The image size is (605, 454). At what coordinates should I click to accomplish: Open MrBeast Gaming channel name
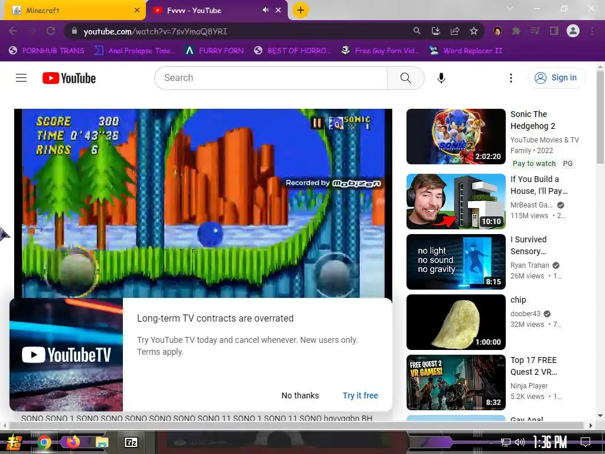pos(531,205)
